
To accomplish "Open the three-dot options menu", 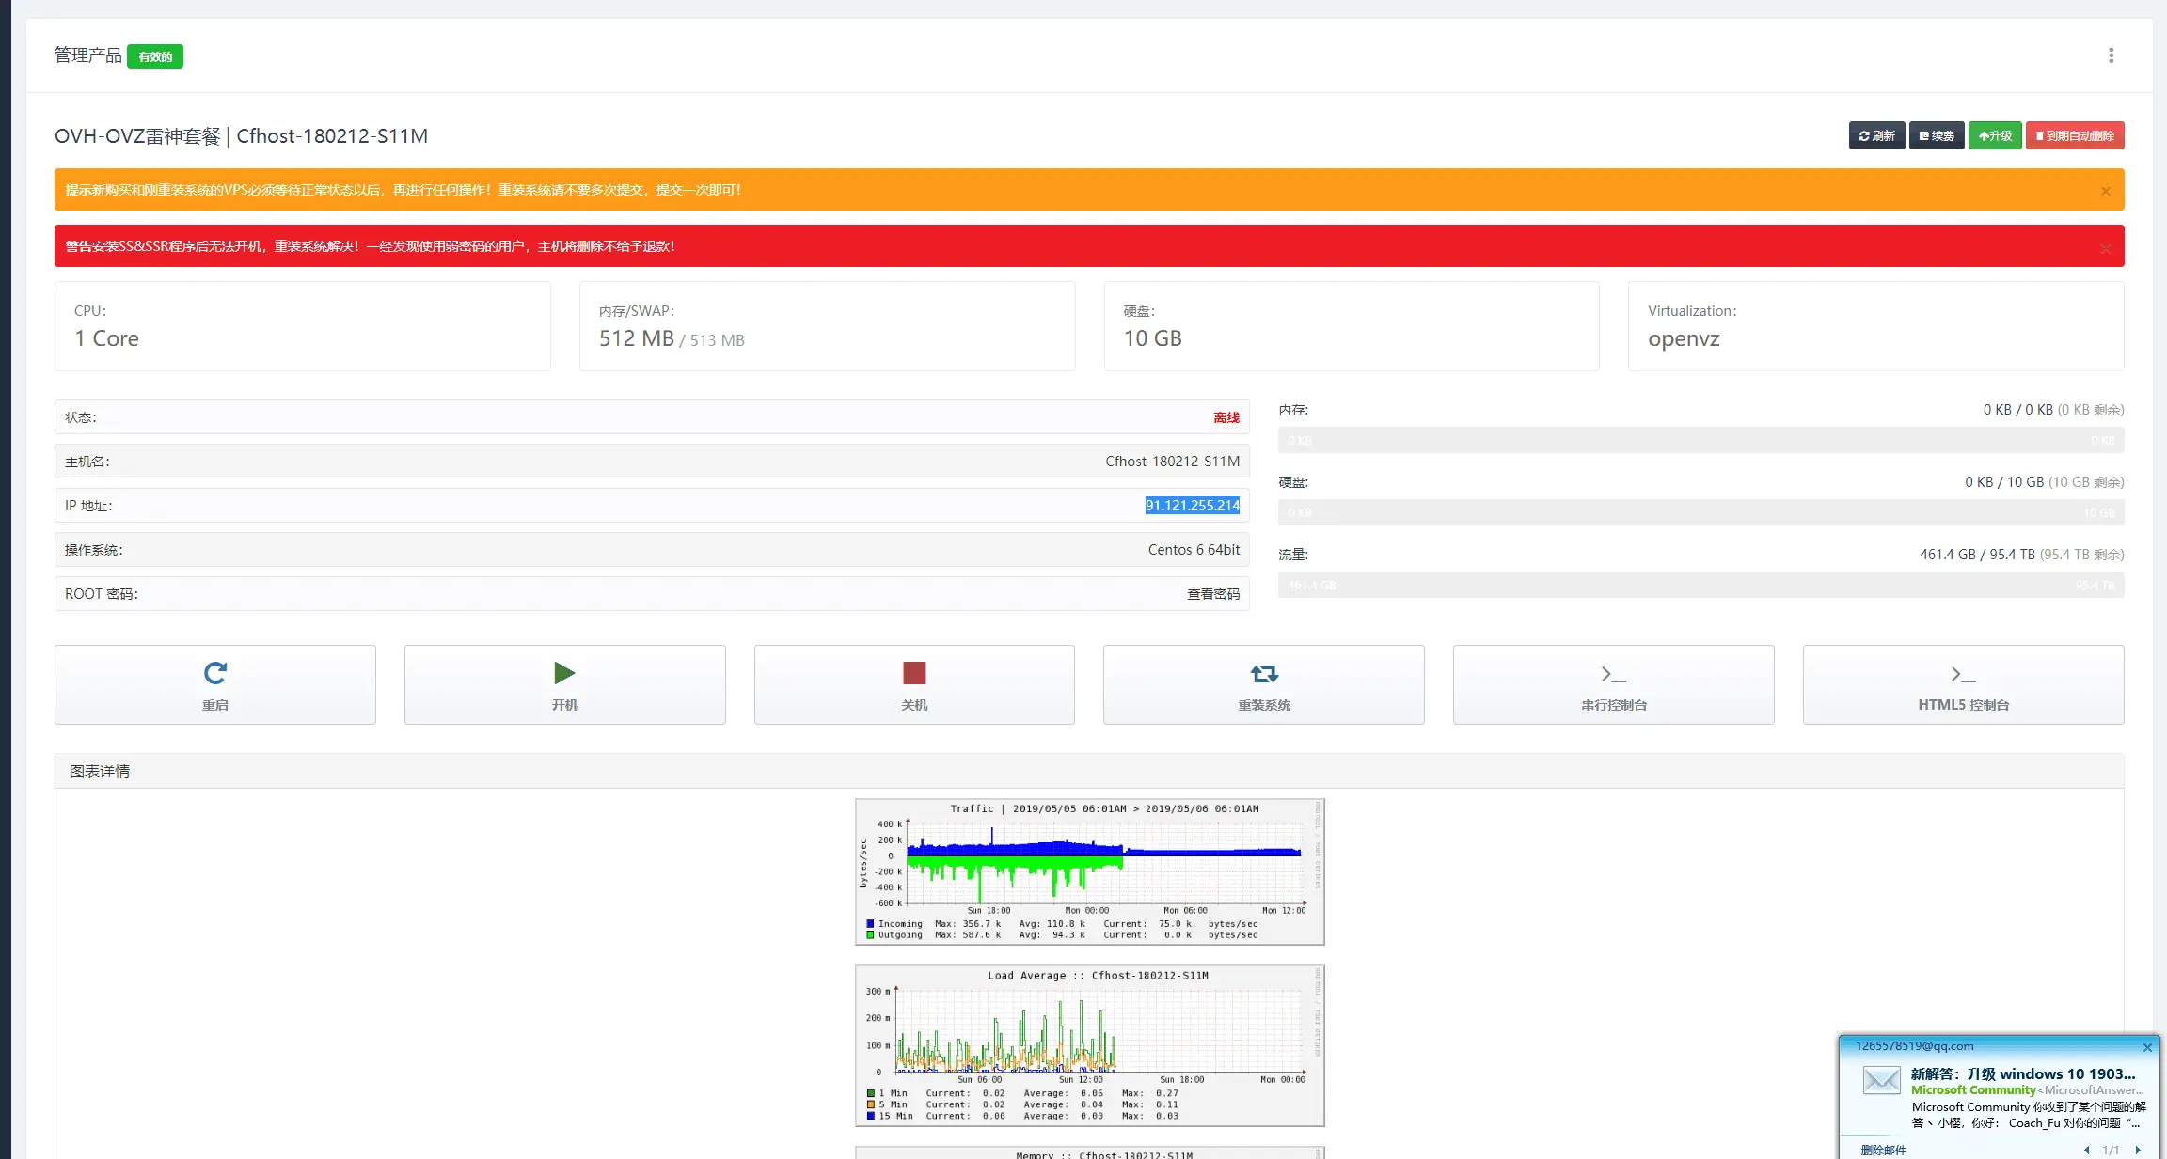I will (2111, 55).
